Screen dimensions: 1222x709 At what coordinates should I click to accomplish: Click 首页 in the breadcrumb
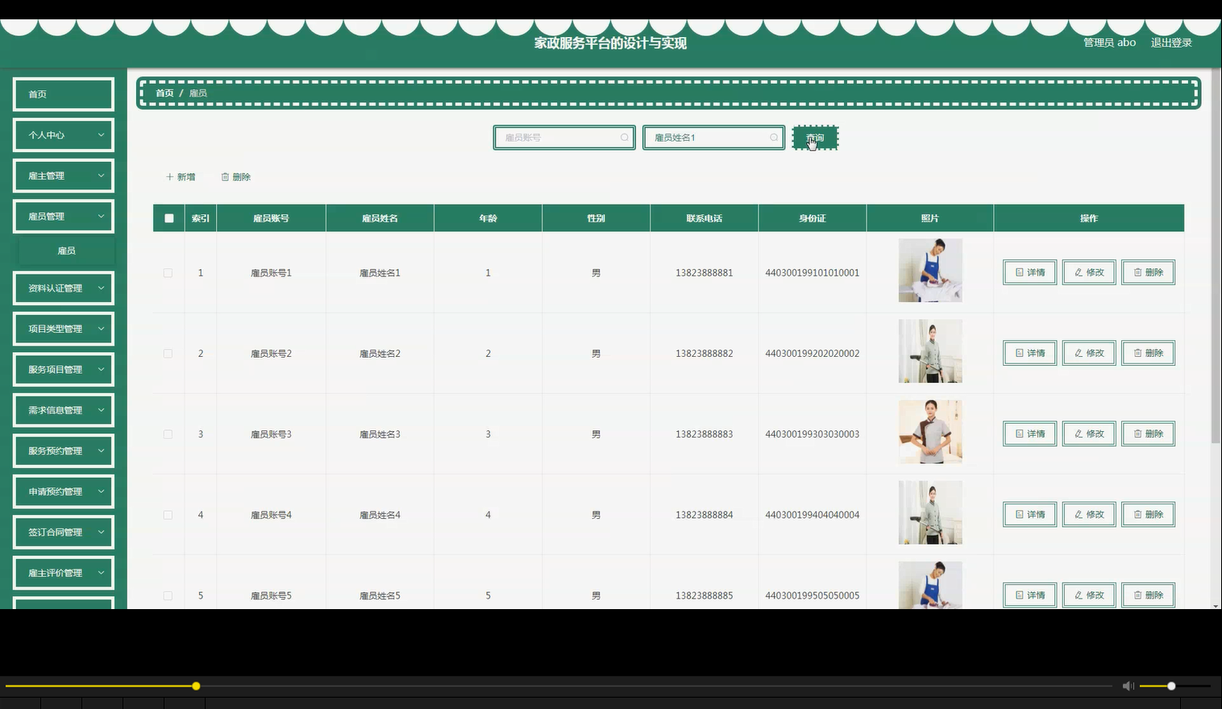coord(164,93)
